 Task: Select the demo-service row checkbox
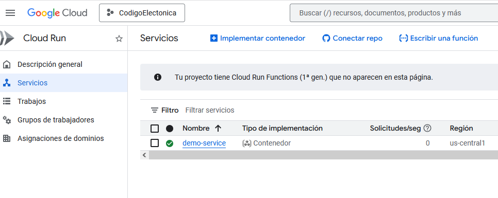[x=155, y=143]
